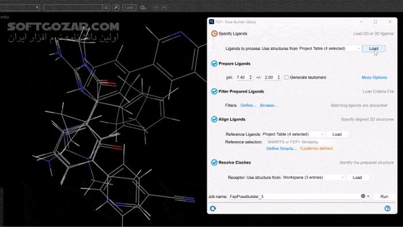The image size is (403, 227).
Task: Click Load next to Receptor structure
Action: (358, 177)
